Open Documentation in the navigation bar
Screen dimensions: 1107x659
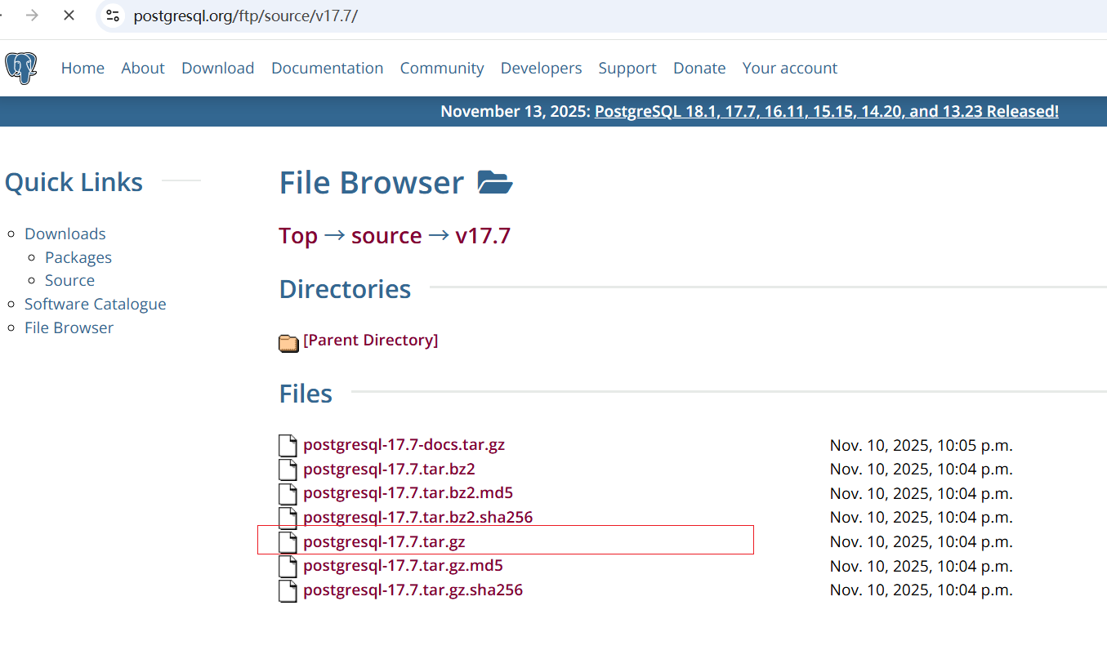click(327, 68)
